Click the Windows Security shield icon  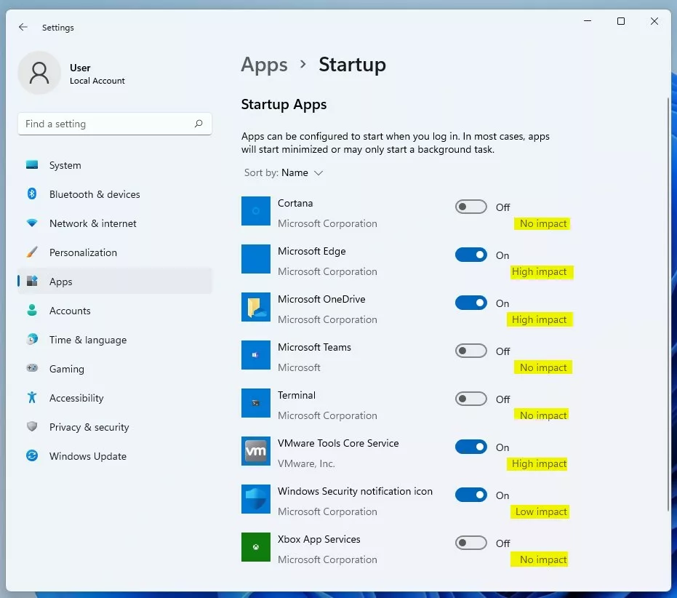[256, 499]
